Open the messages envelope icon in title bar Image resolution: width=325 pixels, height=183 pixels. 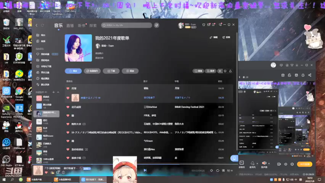coord(209,25)
